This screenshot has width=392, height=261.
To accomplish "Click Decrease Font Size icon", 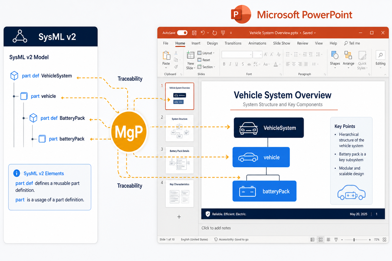I will pos(272,54).
